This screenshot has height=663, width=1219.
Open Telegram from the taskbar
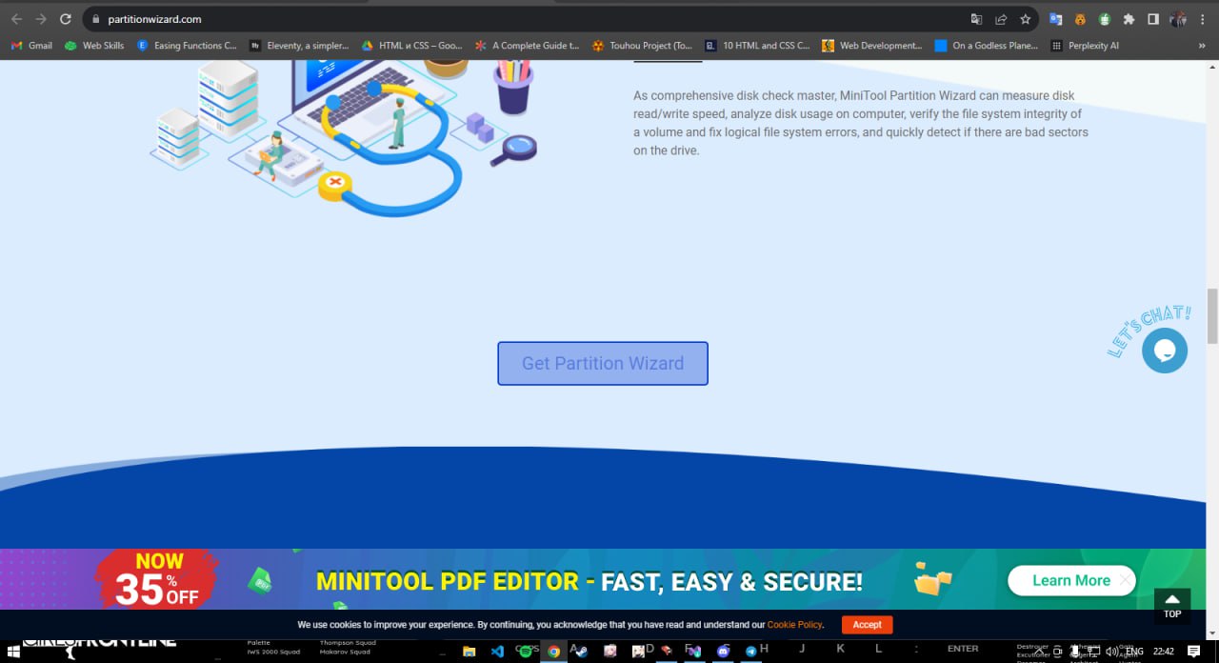751,652
